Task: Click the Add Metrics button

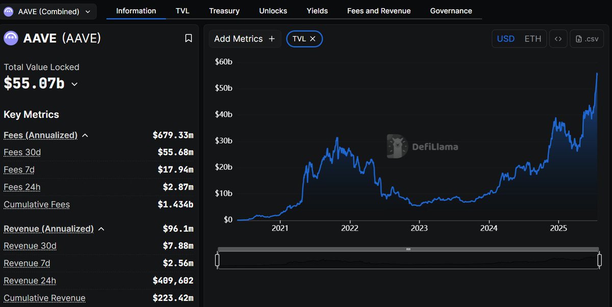Action: click(245, 39)
